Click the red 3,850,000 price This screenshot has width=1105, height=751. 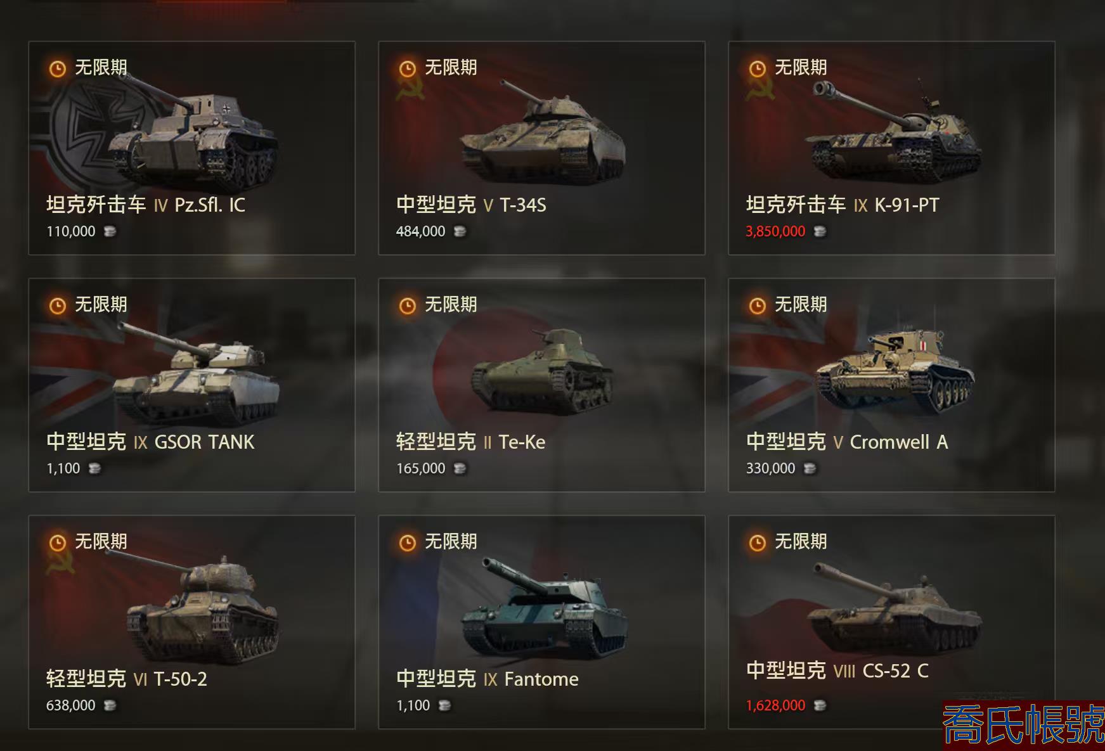click(775, 231)
